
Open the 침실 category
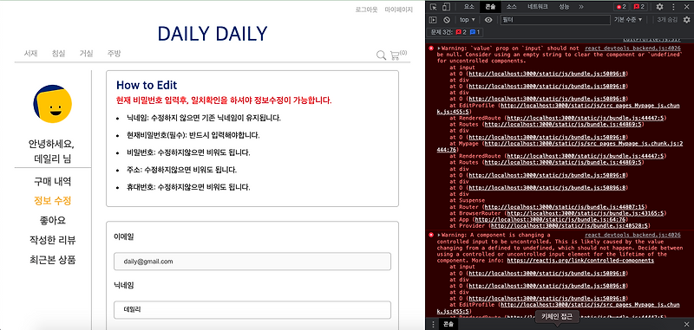coord(58,54)
